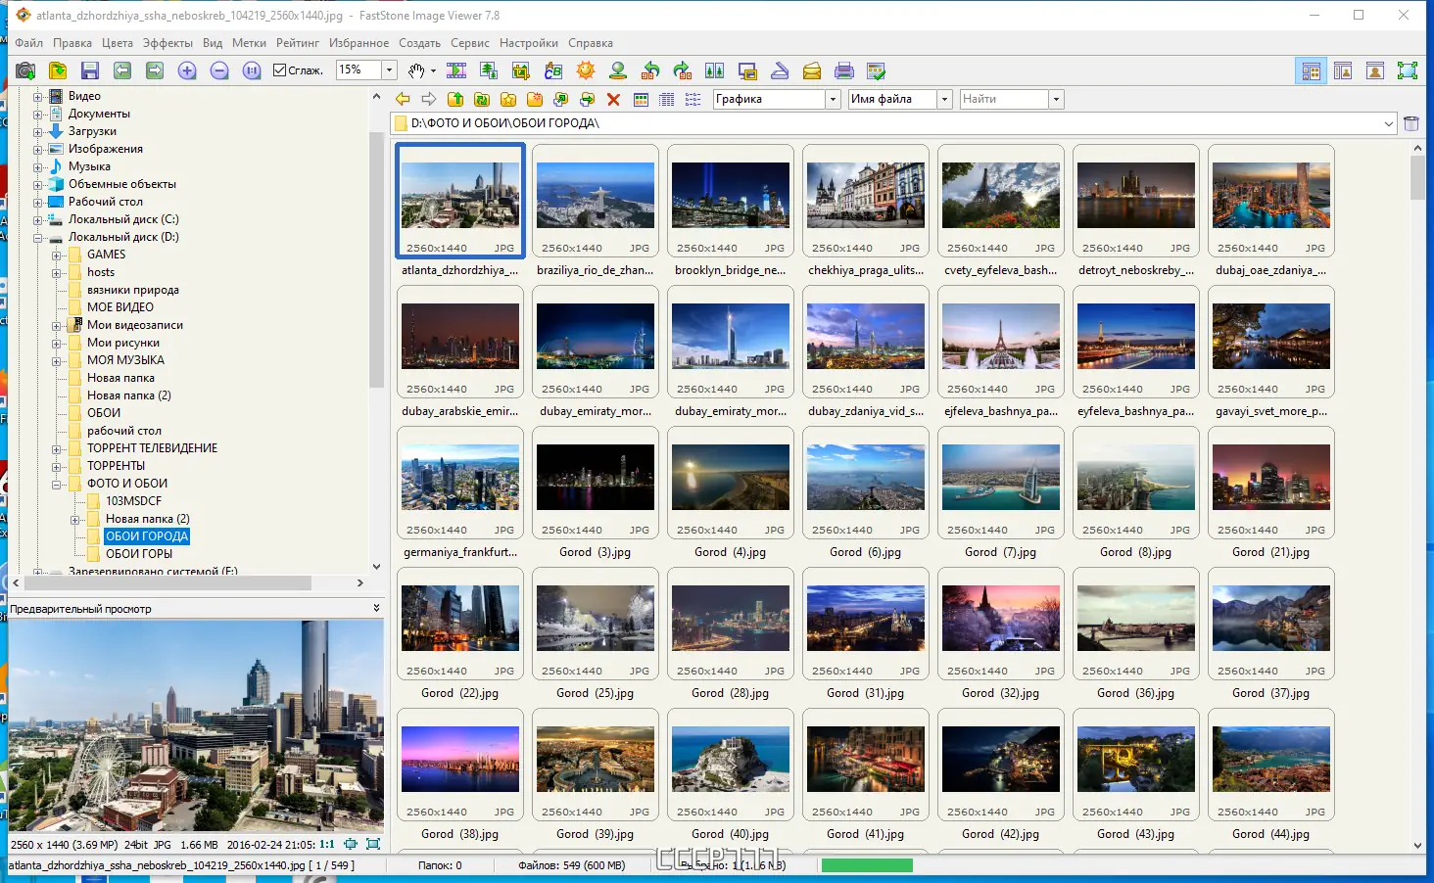This screenshot has height=883, width=1434.
Task: Open the Графика file filter dropdown
Action: click(x=833, y=99)
